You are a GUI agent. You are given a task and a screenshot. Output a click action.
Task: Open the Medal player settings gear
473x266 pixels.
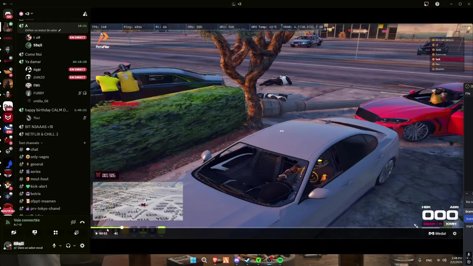455,233
